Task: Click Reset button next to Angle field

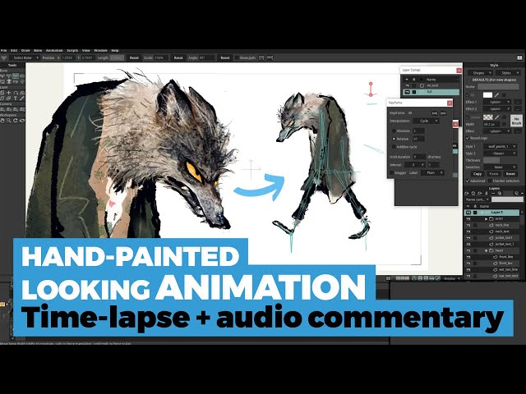Action: click(x=225, y=58)
